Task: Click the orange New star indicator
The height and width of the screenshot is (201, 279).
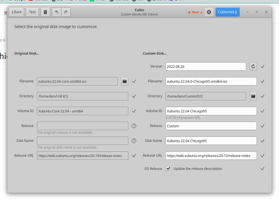Action: click(x=195, y=12)
